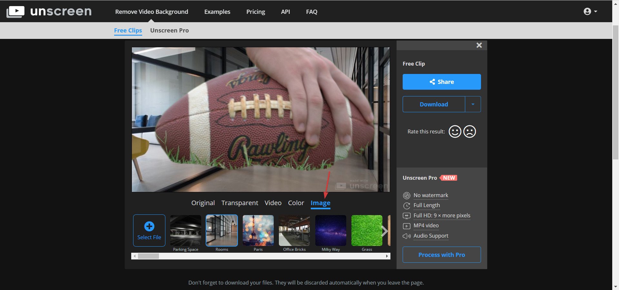The height and width of the screenshot is (290, 619).
Task: Rate result with sad frowny face
Action: [469, 131]
